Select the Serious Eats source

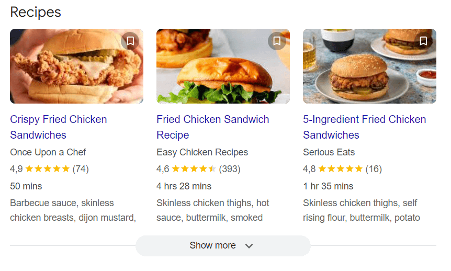click(329, 152)
